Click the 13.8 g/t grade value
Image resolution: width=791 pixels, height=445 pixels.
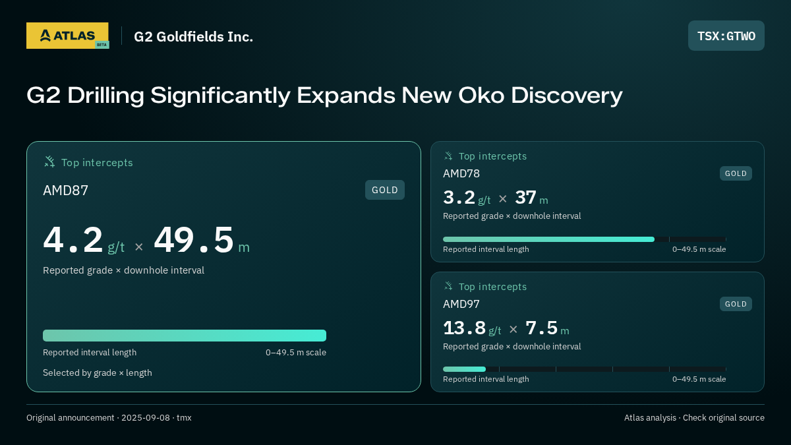coord(472,328)
